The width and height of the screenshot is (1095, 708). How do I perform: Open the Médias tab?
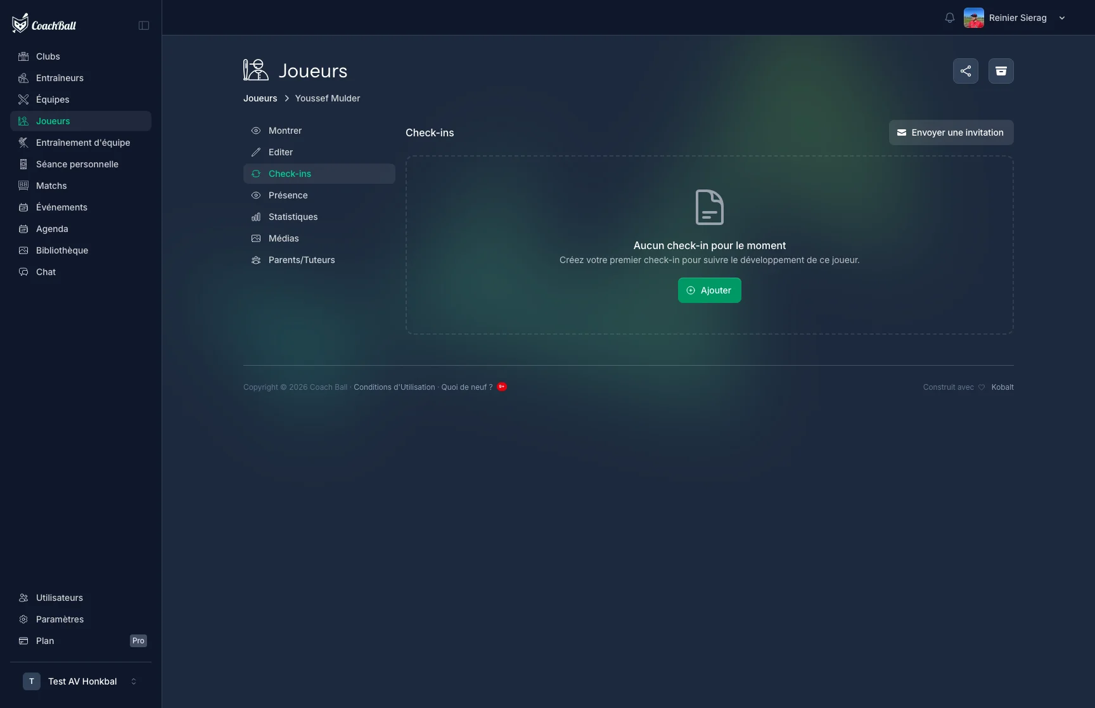pyautogui.click(x=319, y=238)
